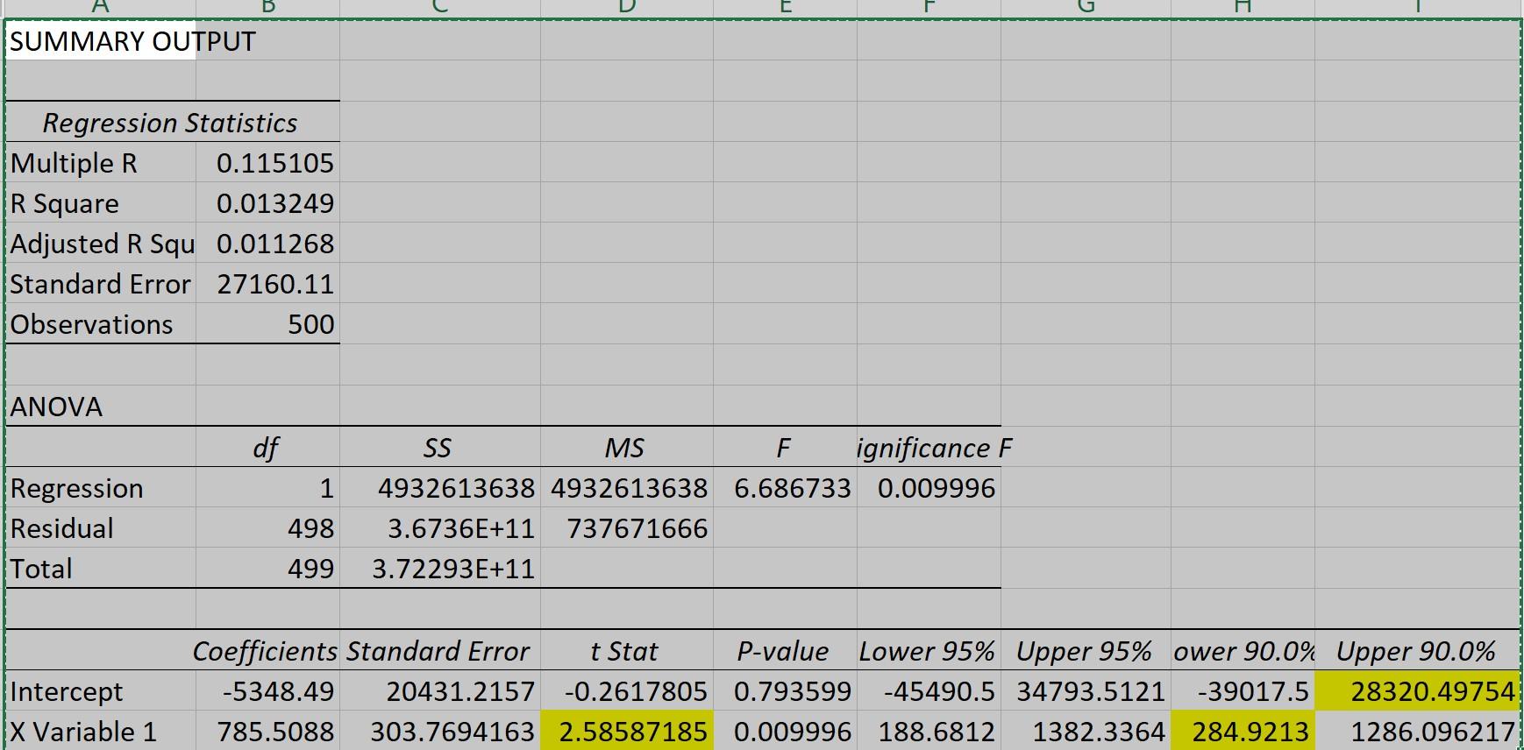Click the SS column header
Viewport: 1524px width, 750px height.
[440, 447]
